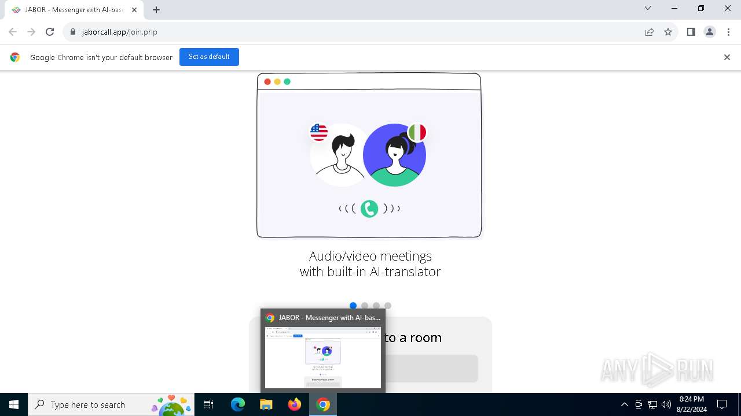This screenshot has height=416, width=741.
Task: Select the second carousel dot
Action: (365, 306)
